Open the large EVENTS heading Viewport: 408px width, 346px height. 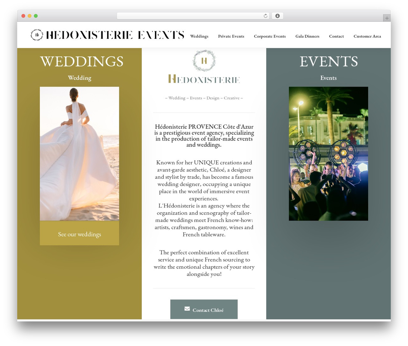click(329, 61)
